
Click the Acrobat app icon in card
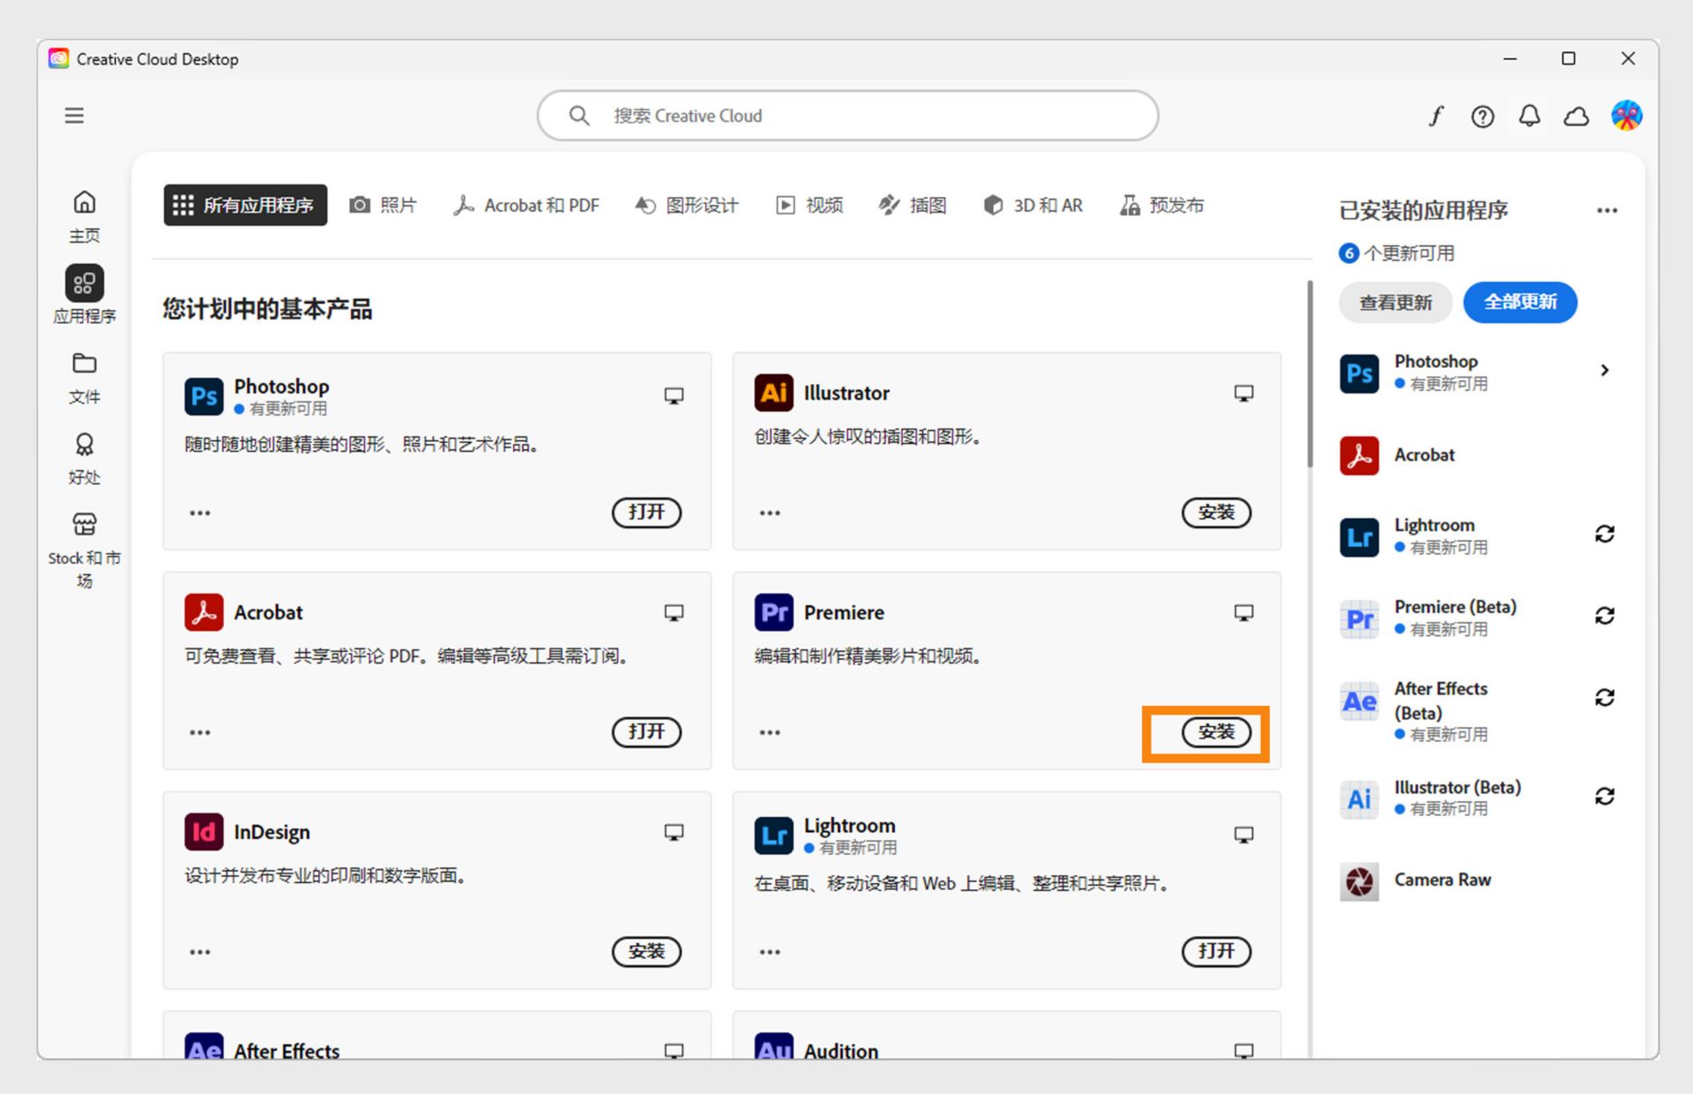[204, 612]
